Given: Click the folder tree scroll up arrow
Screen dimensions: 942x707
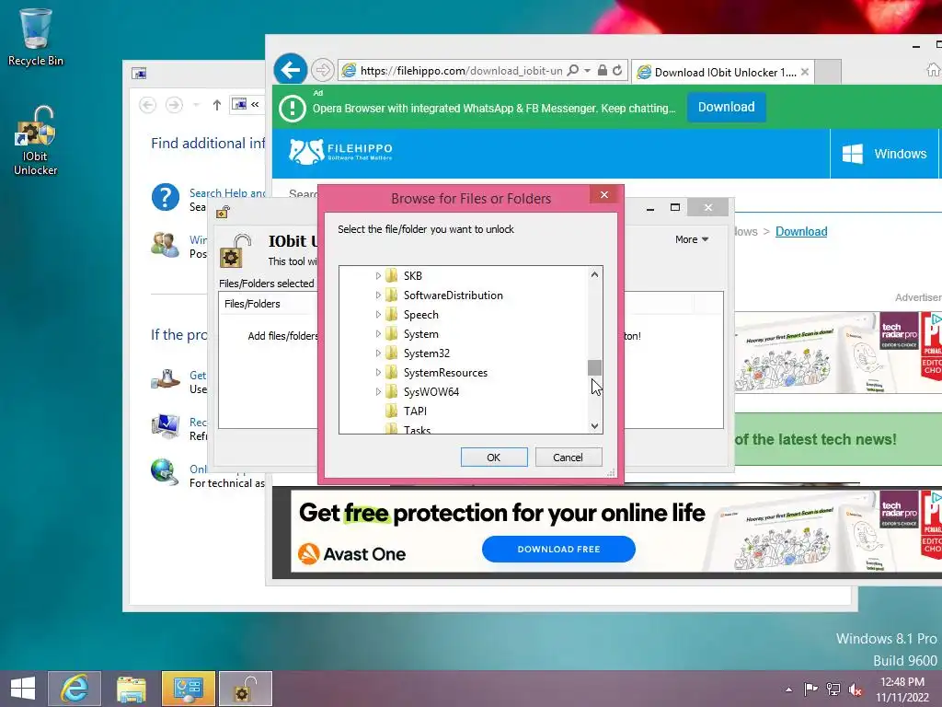Looking at the screenshot, I should click(x=595, y=274).
